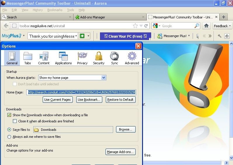Open the Privacy options pane
Image resolution: width=233 pixels, height=165 pixels.
[x=82, y=58]
